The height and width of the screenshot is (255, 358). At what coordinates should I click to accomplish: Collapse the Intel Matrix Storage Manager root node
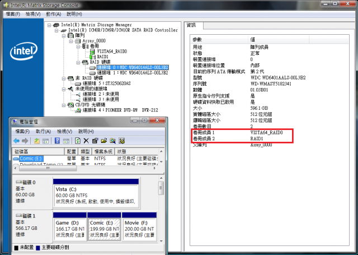click(49, 25)
